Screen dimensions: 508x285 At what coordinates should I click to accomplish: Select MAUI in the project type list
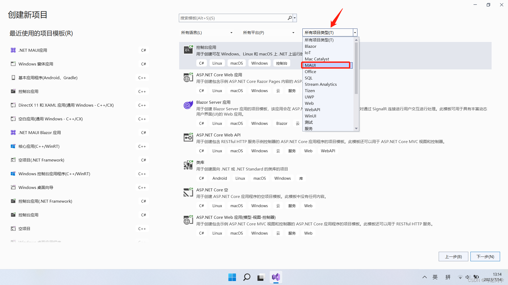[x=310, y=65]
